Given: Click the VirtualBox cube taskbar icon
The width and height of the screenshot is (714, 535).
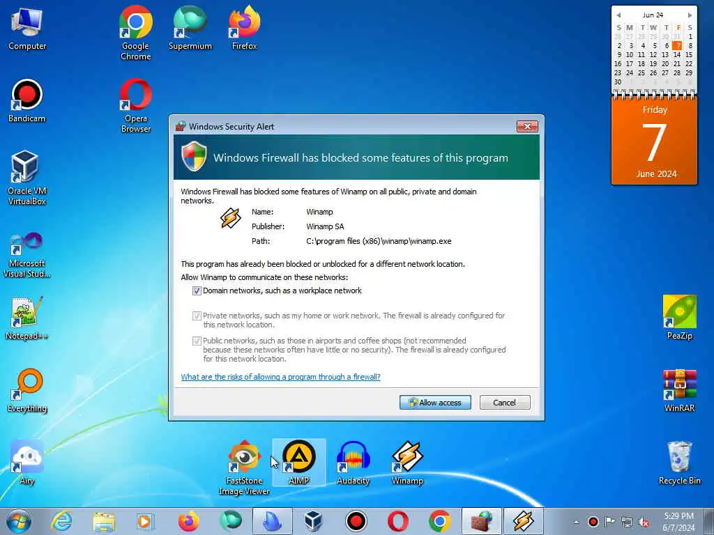Looking at the screenshot, I should [x=313, y=521].
